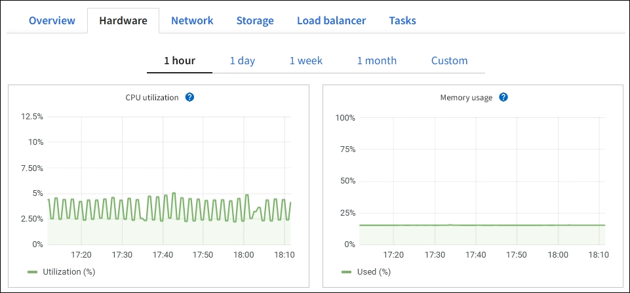Select the Hardware tab
The height and width of the screenshot is (293, 630).
123,20
